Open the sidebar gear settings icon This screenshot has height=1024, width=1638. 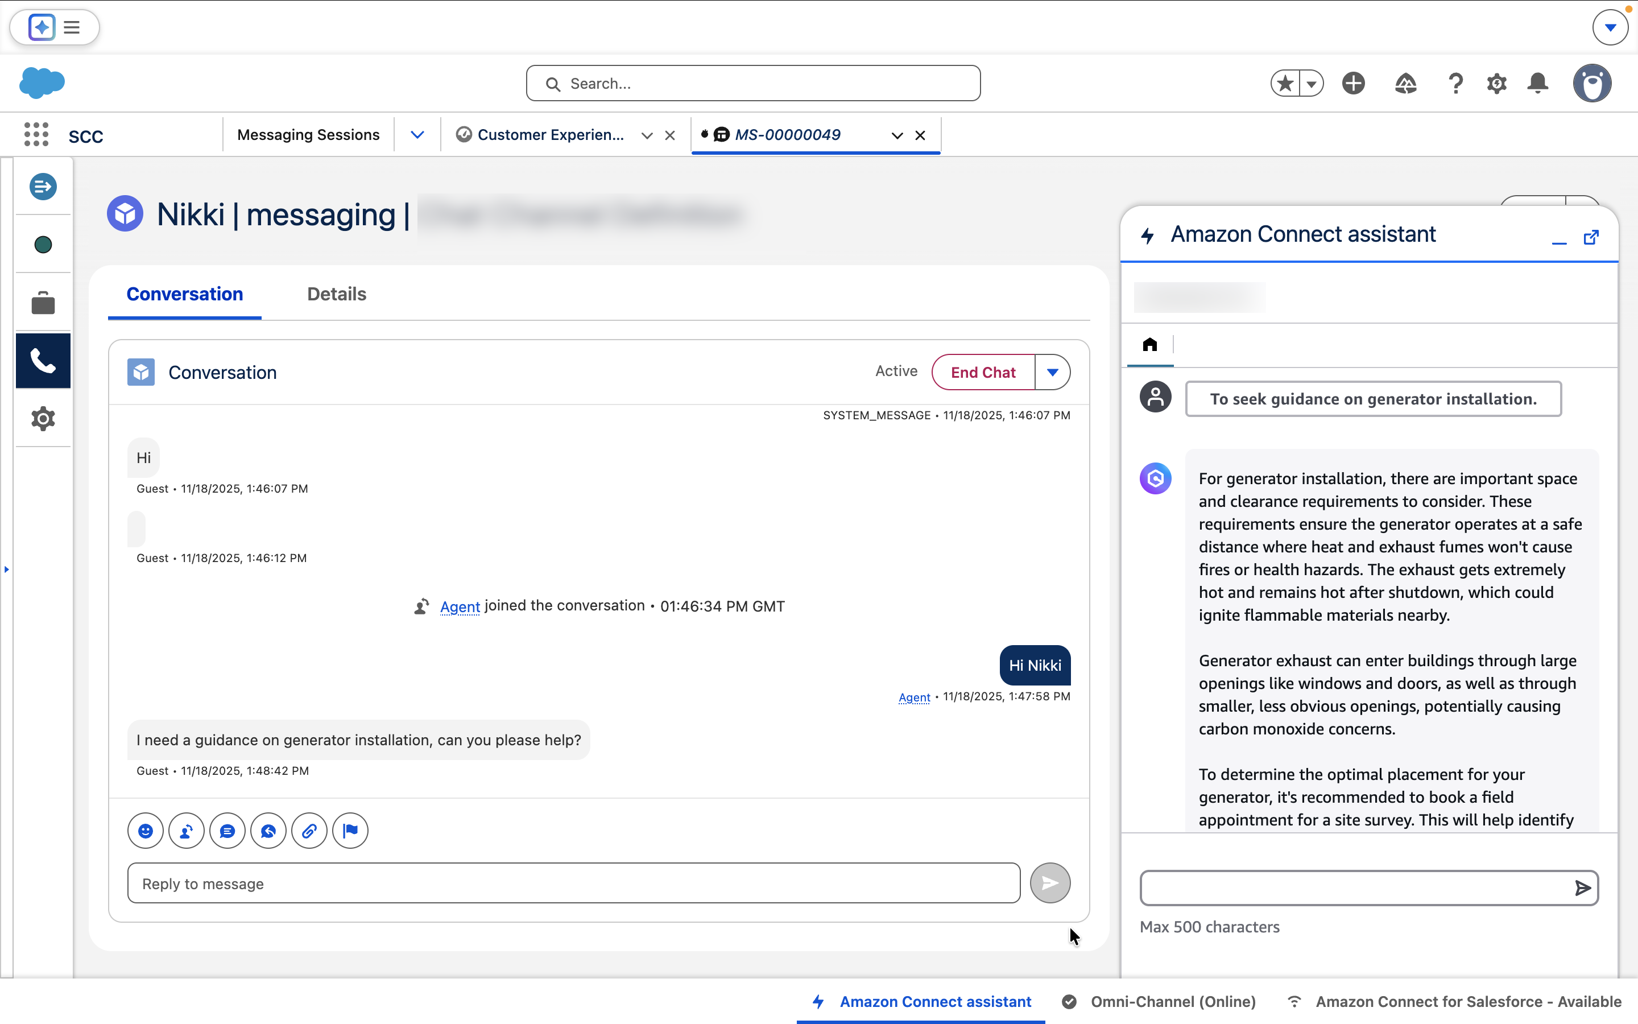(x=43, y=419)
